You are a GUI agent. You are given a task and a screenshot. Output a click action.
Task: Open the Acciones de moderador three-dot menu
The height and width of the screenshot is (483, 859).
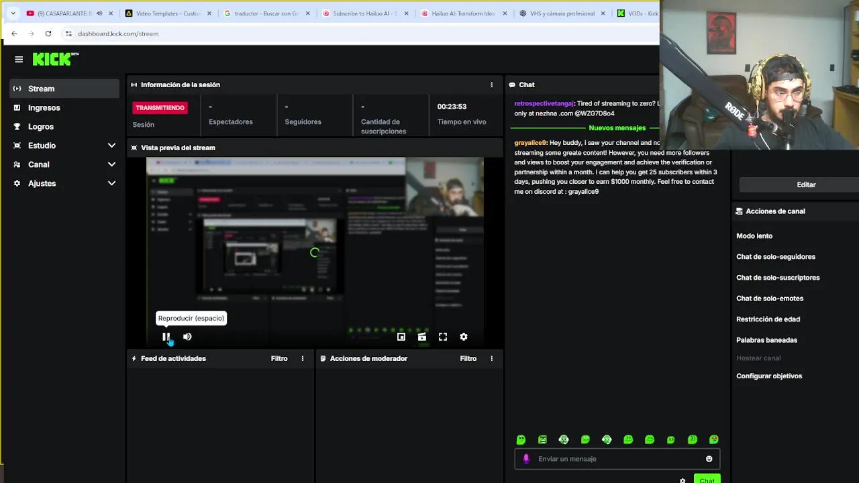coord(492,358)
